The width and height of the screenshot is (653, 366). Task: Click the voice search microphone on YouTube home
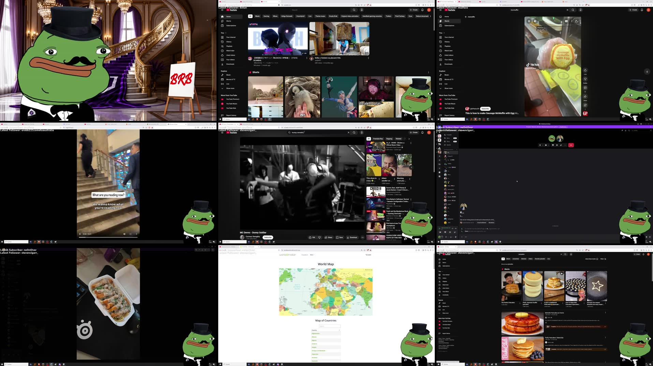(362, 10)
